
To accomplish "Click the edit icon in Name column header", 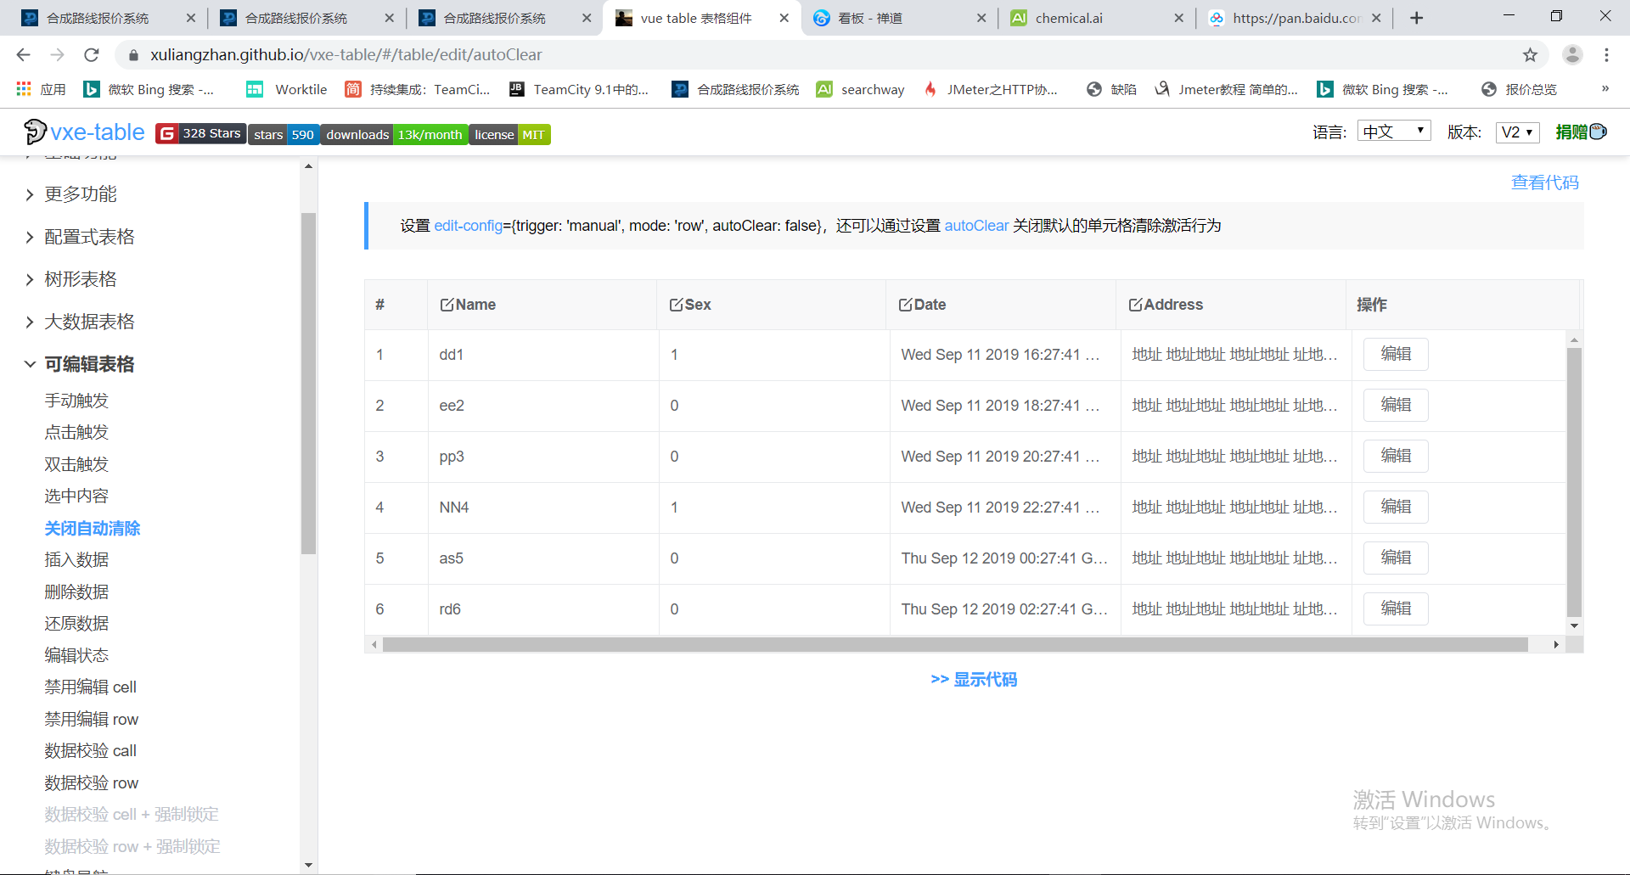I will (x=447, y=305).
